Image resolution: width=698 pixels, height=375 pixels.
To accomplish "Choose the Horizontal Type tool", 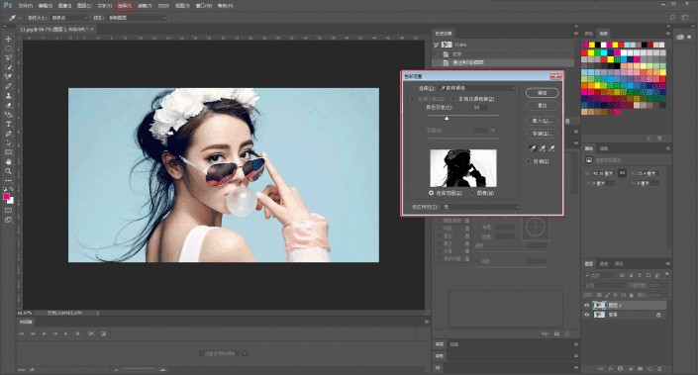I will point(8,124).
